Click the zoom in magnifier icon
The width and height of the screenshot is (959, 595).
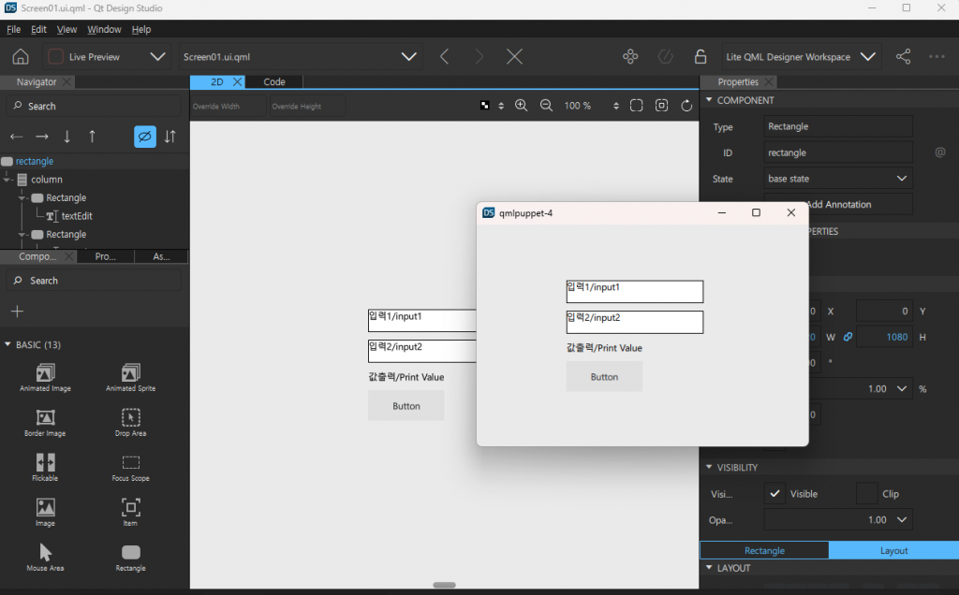tap(522, 106)
